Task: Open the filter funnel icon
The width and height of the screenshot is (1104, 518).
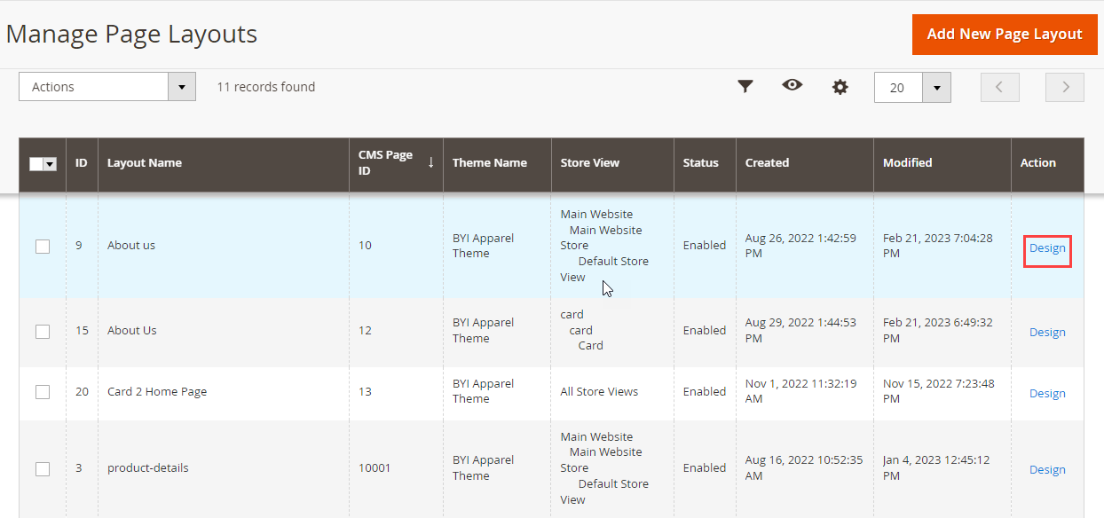Action: click(x=745, y=86)
